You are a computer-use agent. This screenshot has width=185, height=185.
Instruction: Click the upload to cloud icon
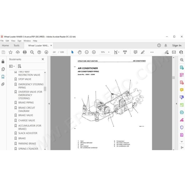pos(18,52)
